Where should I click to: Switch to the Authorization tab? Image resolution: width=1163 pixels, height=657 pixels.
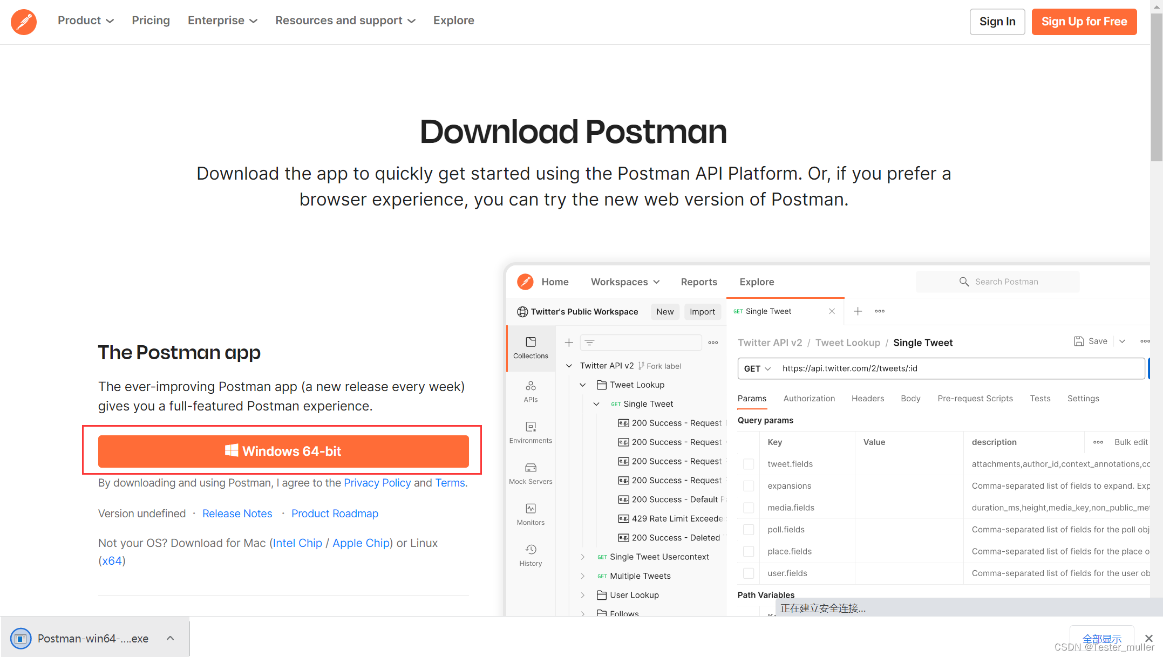810,398
